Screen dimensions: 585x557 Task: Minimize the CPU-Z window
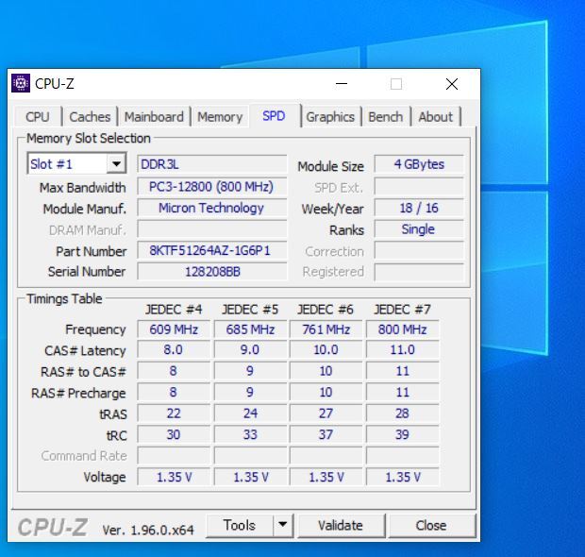click(x=342, y=84)
